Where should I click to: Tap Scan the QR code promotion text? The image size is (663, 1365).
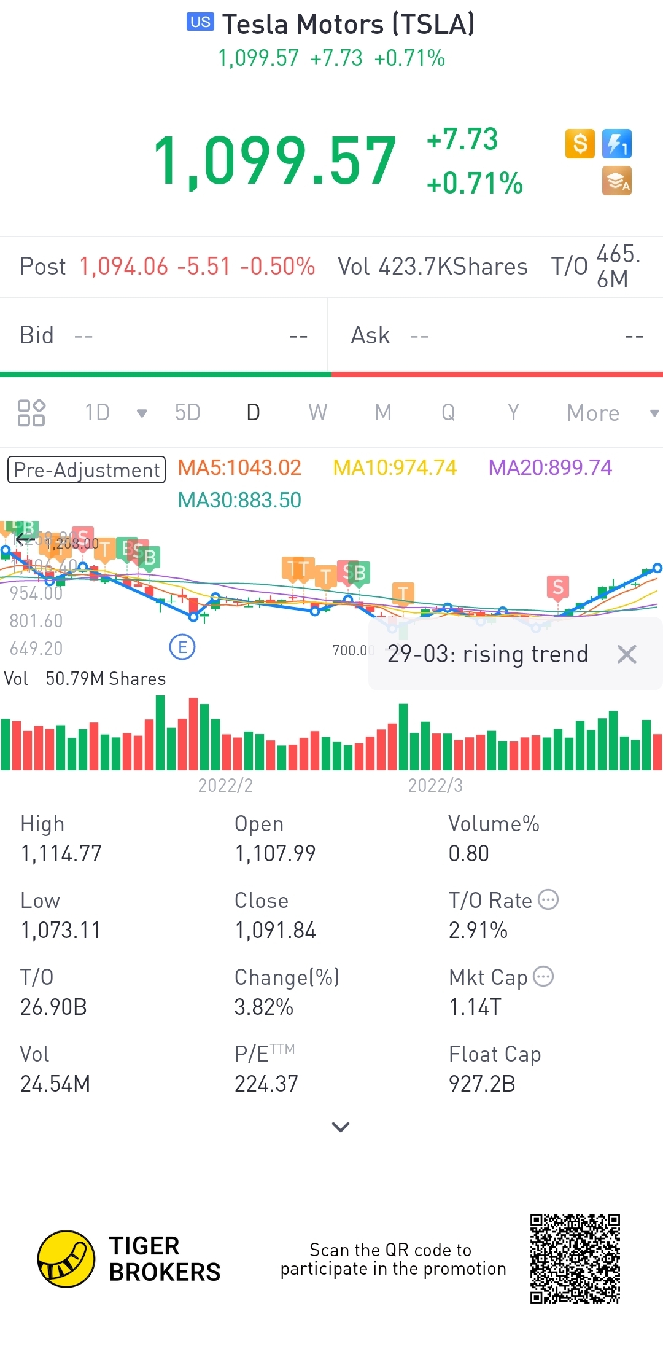[393, 1259]
